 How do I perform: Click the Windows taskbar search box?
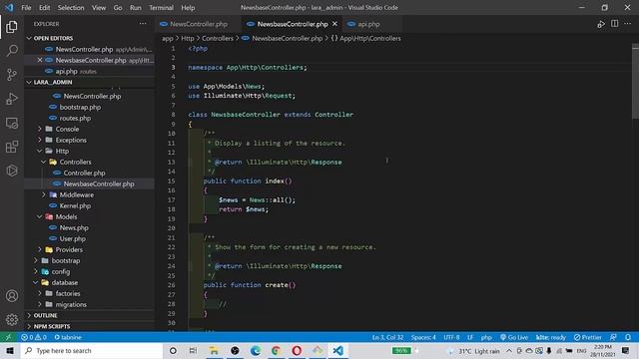[92, 350]
